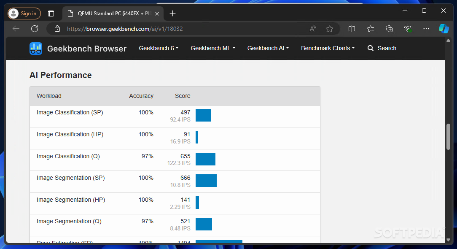Viewport: 457px width, 249px height.
Task: Click the Score column header
Action: click(x=183, y=96)
